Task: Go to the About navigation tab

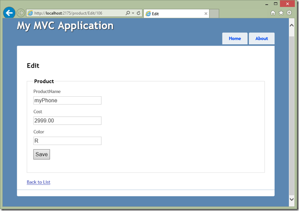Action: (262, 39)
